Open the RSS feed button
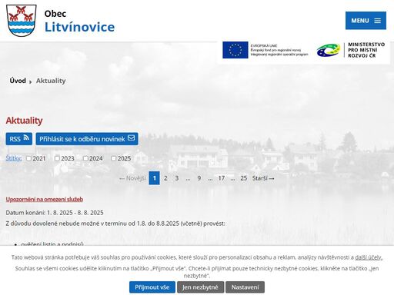 coord(19,139)
